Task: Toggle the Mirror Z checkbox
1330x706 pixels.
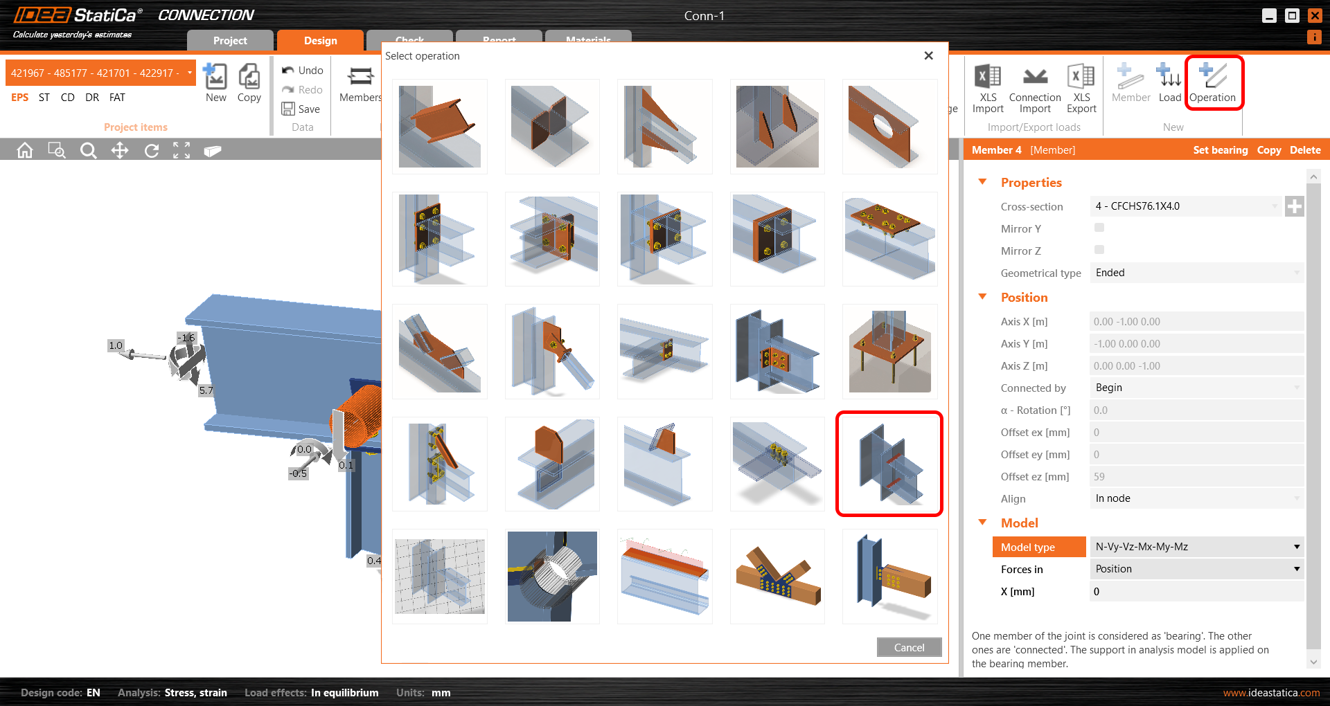Action: [x=1099, y=250]
